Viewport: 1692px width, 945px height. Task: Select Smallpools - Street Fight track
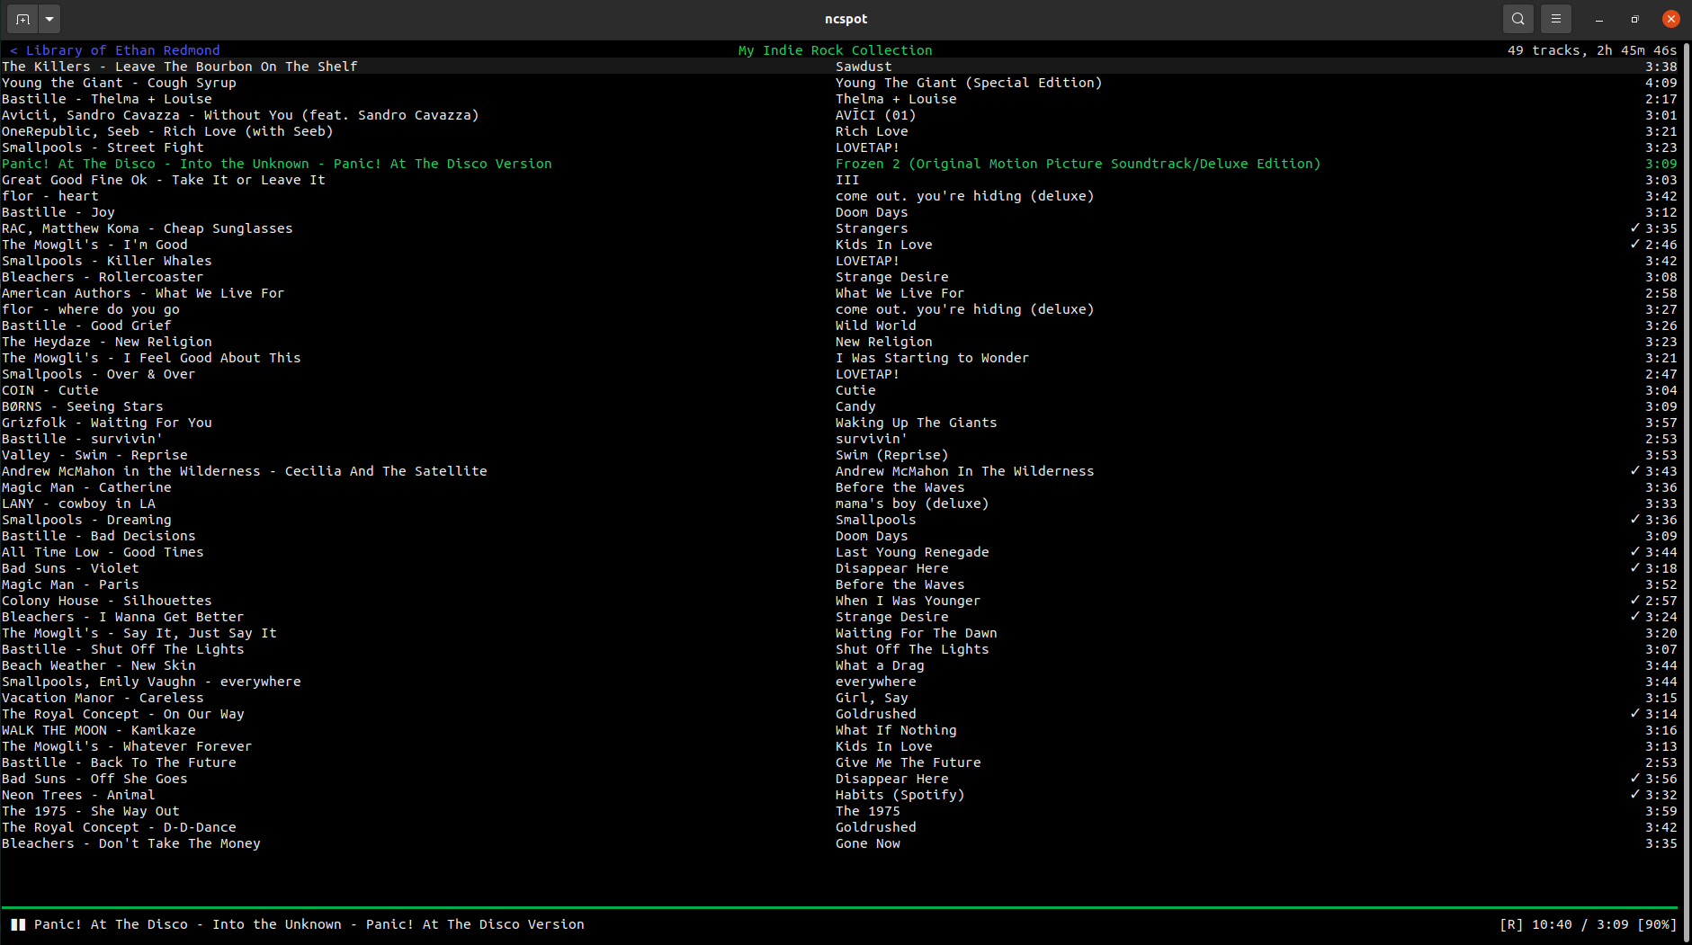839,147
